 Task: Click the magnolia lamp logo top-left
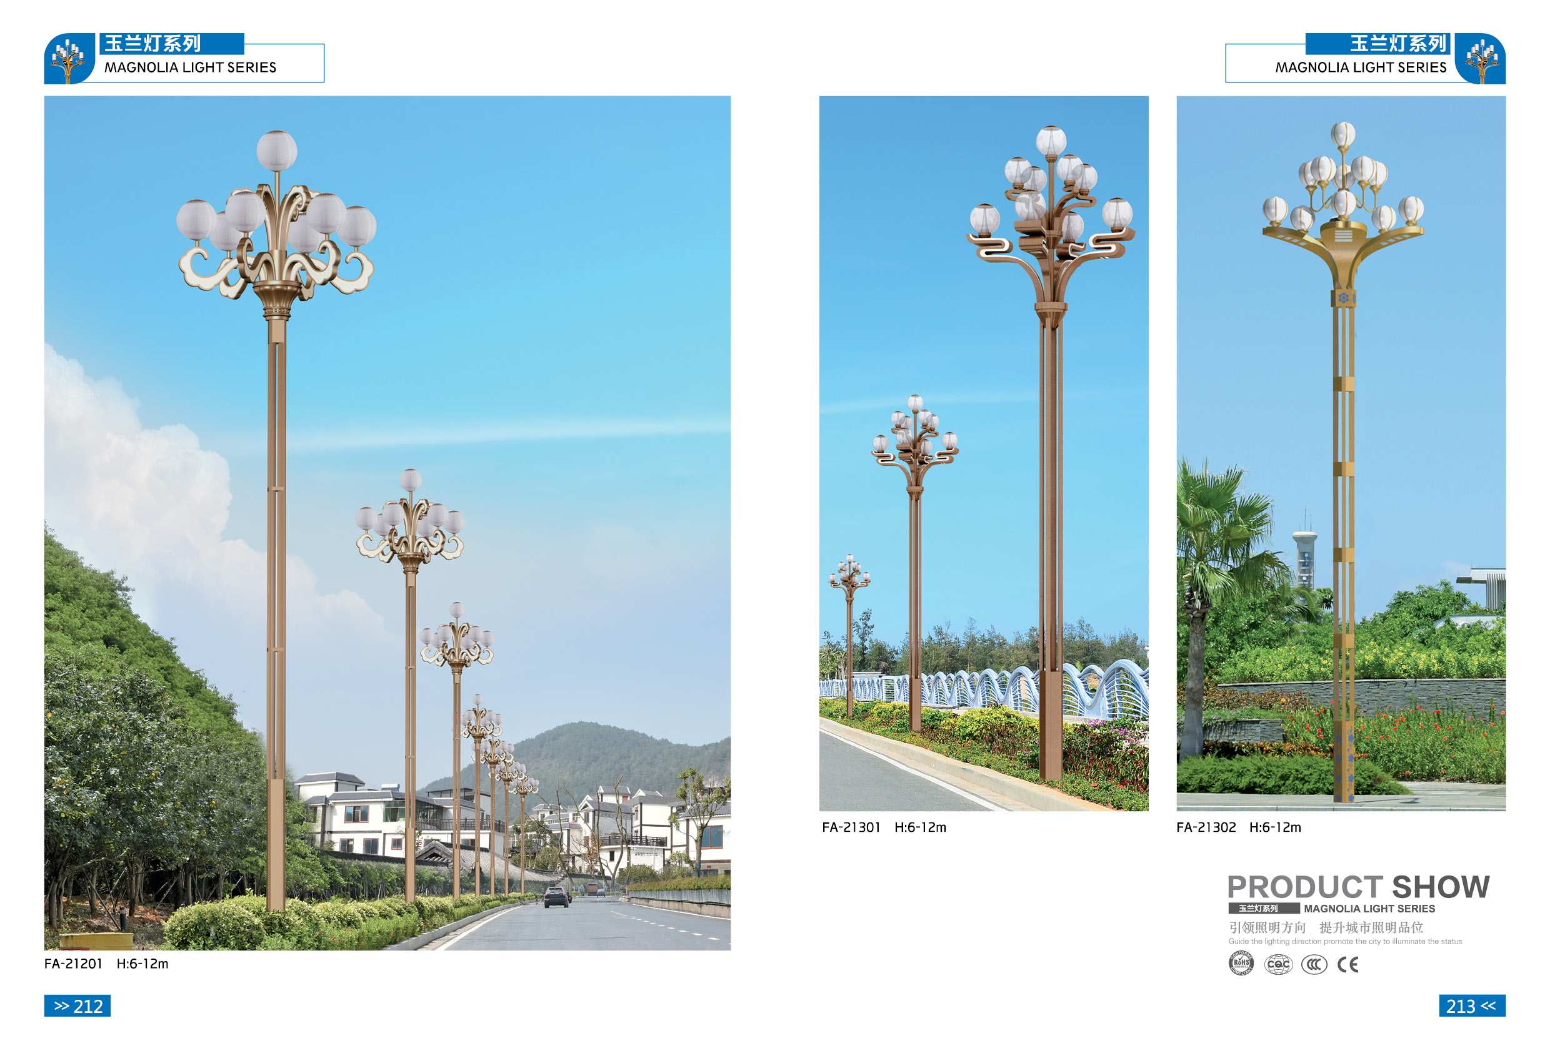[69, 59]
